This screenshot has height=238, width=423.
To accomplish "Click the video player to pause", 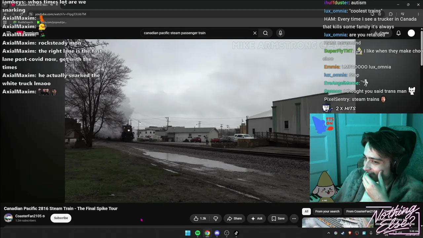I will click(x=187, y=121).
